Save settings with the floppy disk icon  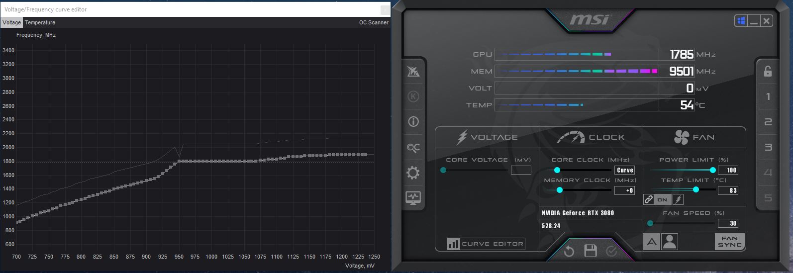pos(591,251)
